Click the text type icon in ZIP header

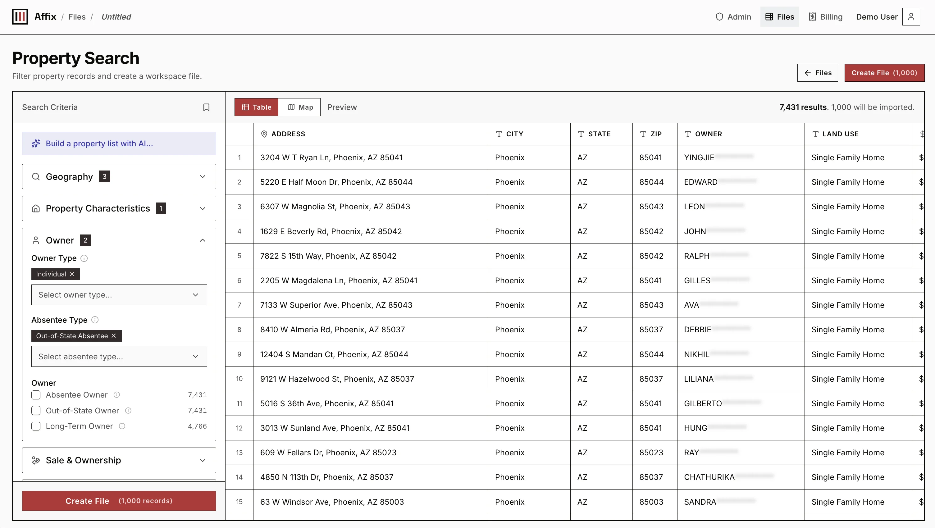click(643, 134)
